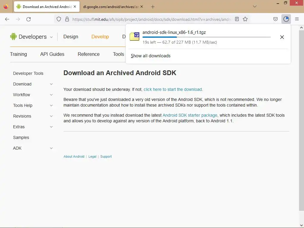Viewport: 304px width, 228px height.
Task: Click the site security padlock icon
Action: 67,19
